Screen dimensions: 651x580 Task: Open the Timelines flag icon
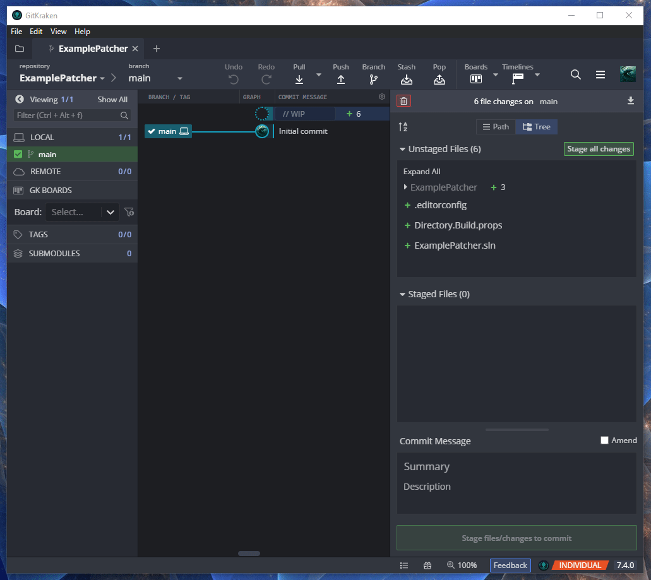tap(517, 79)
